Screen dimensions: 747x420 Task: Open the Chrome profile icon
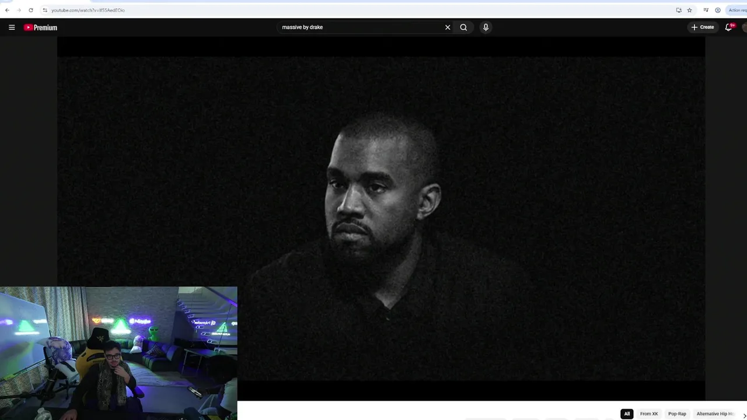(718, 10)
